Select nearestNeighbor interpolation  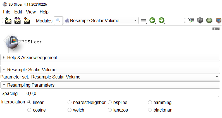(x=70, y=103)
